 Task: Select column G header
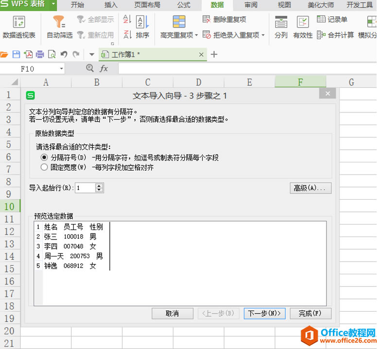click(x=351, y=82)
